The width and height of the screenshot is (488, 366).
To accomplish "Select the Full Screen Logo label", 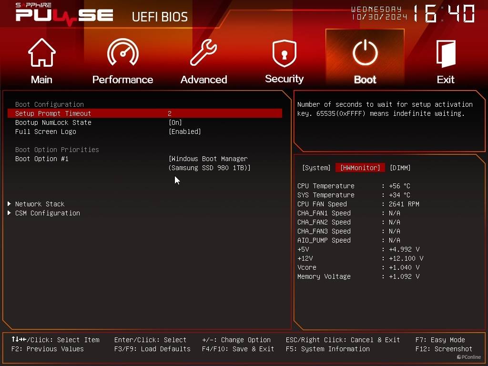I will 46,132.
